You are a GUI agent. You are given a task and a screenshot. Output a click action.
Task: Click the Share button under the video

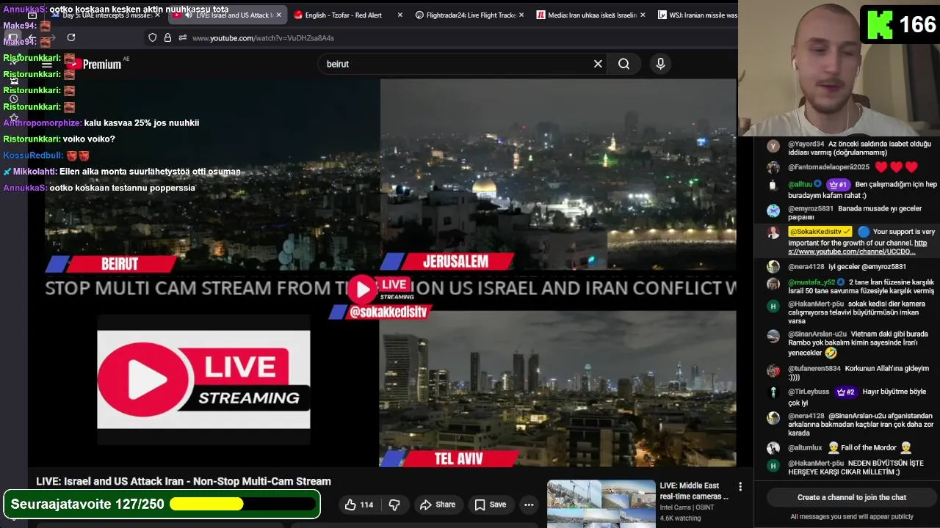pos(438,505)
